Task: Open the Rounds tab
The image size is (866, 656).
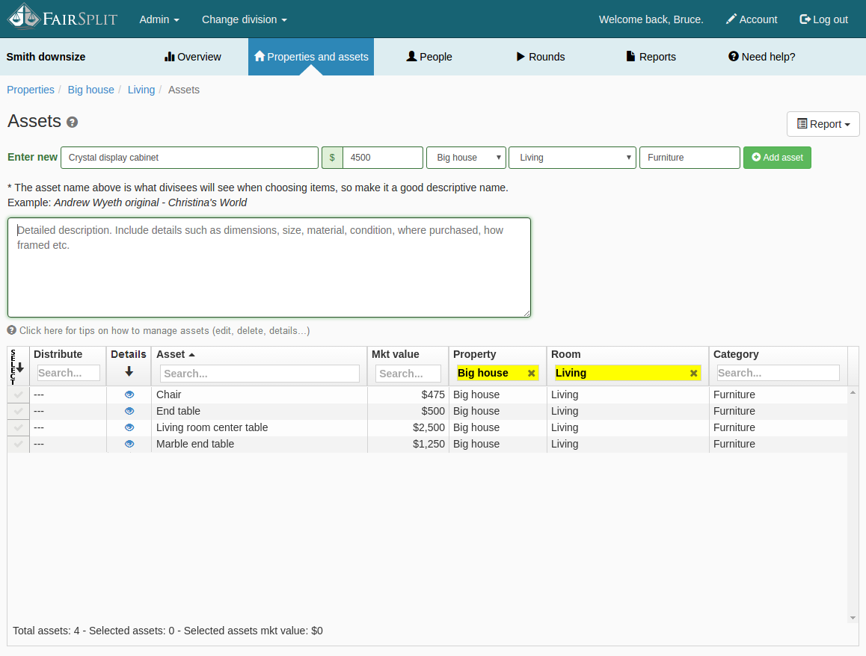Action: [541, 57]
